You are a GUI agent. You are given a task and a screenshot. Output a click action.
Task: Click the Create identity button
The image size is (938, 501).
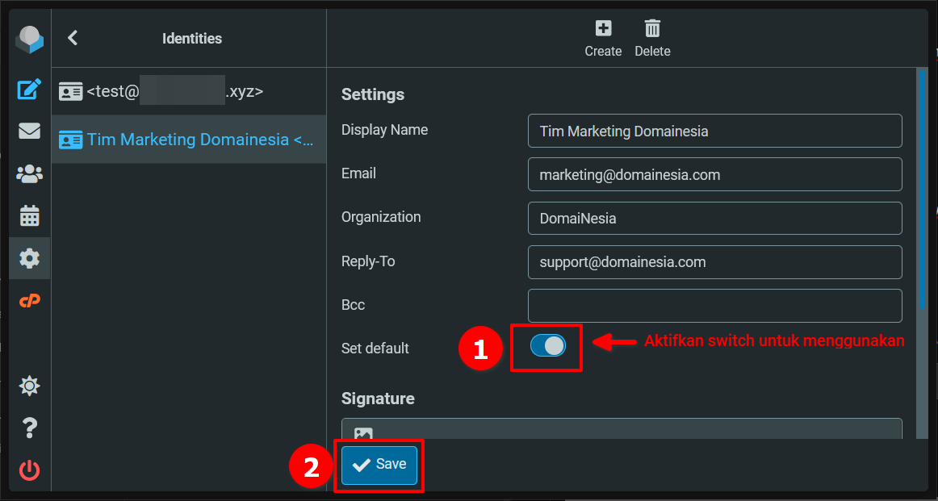click(x=603, y=37)
